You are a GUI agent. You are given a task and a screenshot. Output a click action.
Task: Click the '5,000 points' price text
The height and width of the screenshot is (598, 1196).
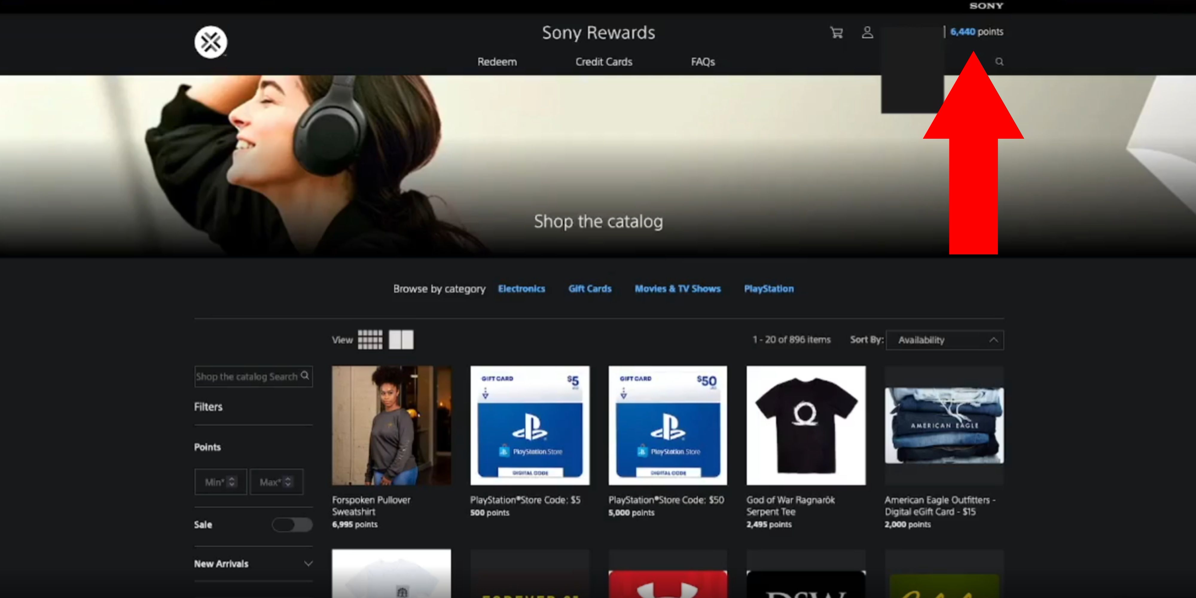click(x=631, y=512)
